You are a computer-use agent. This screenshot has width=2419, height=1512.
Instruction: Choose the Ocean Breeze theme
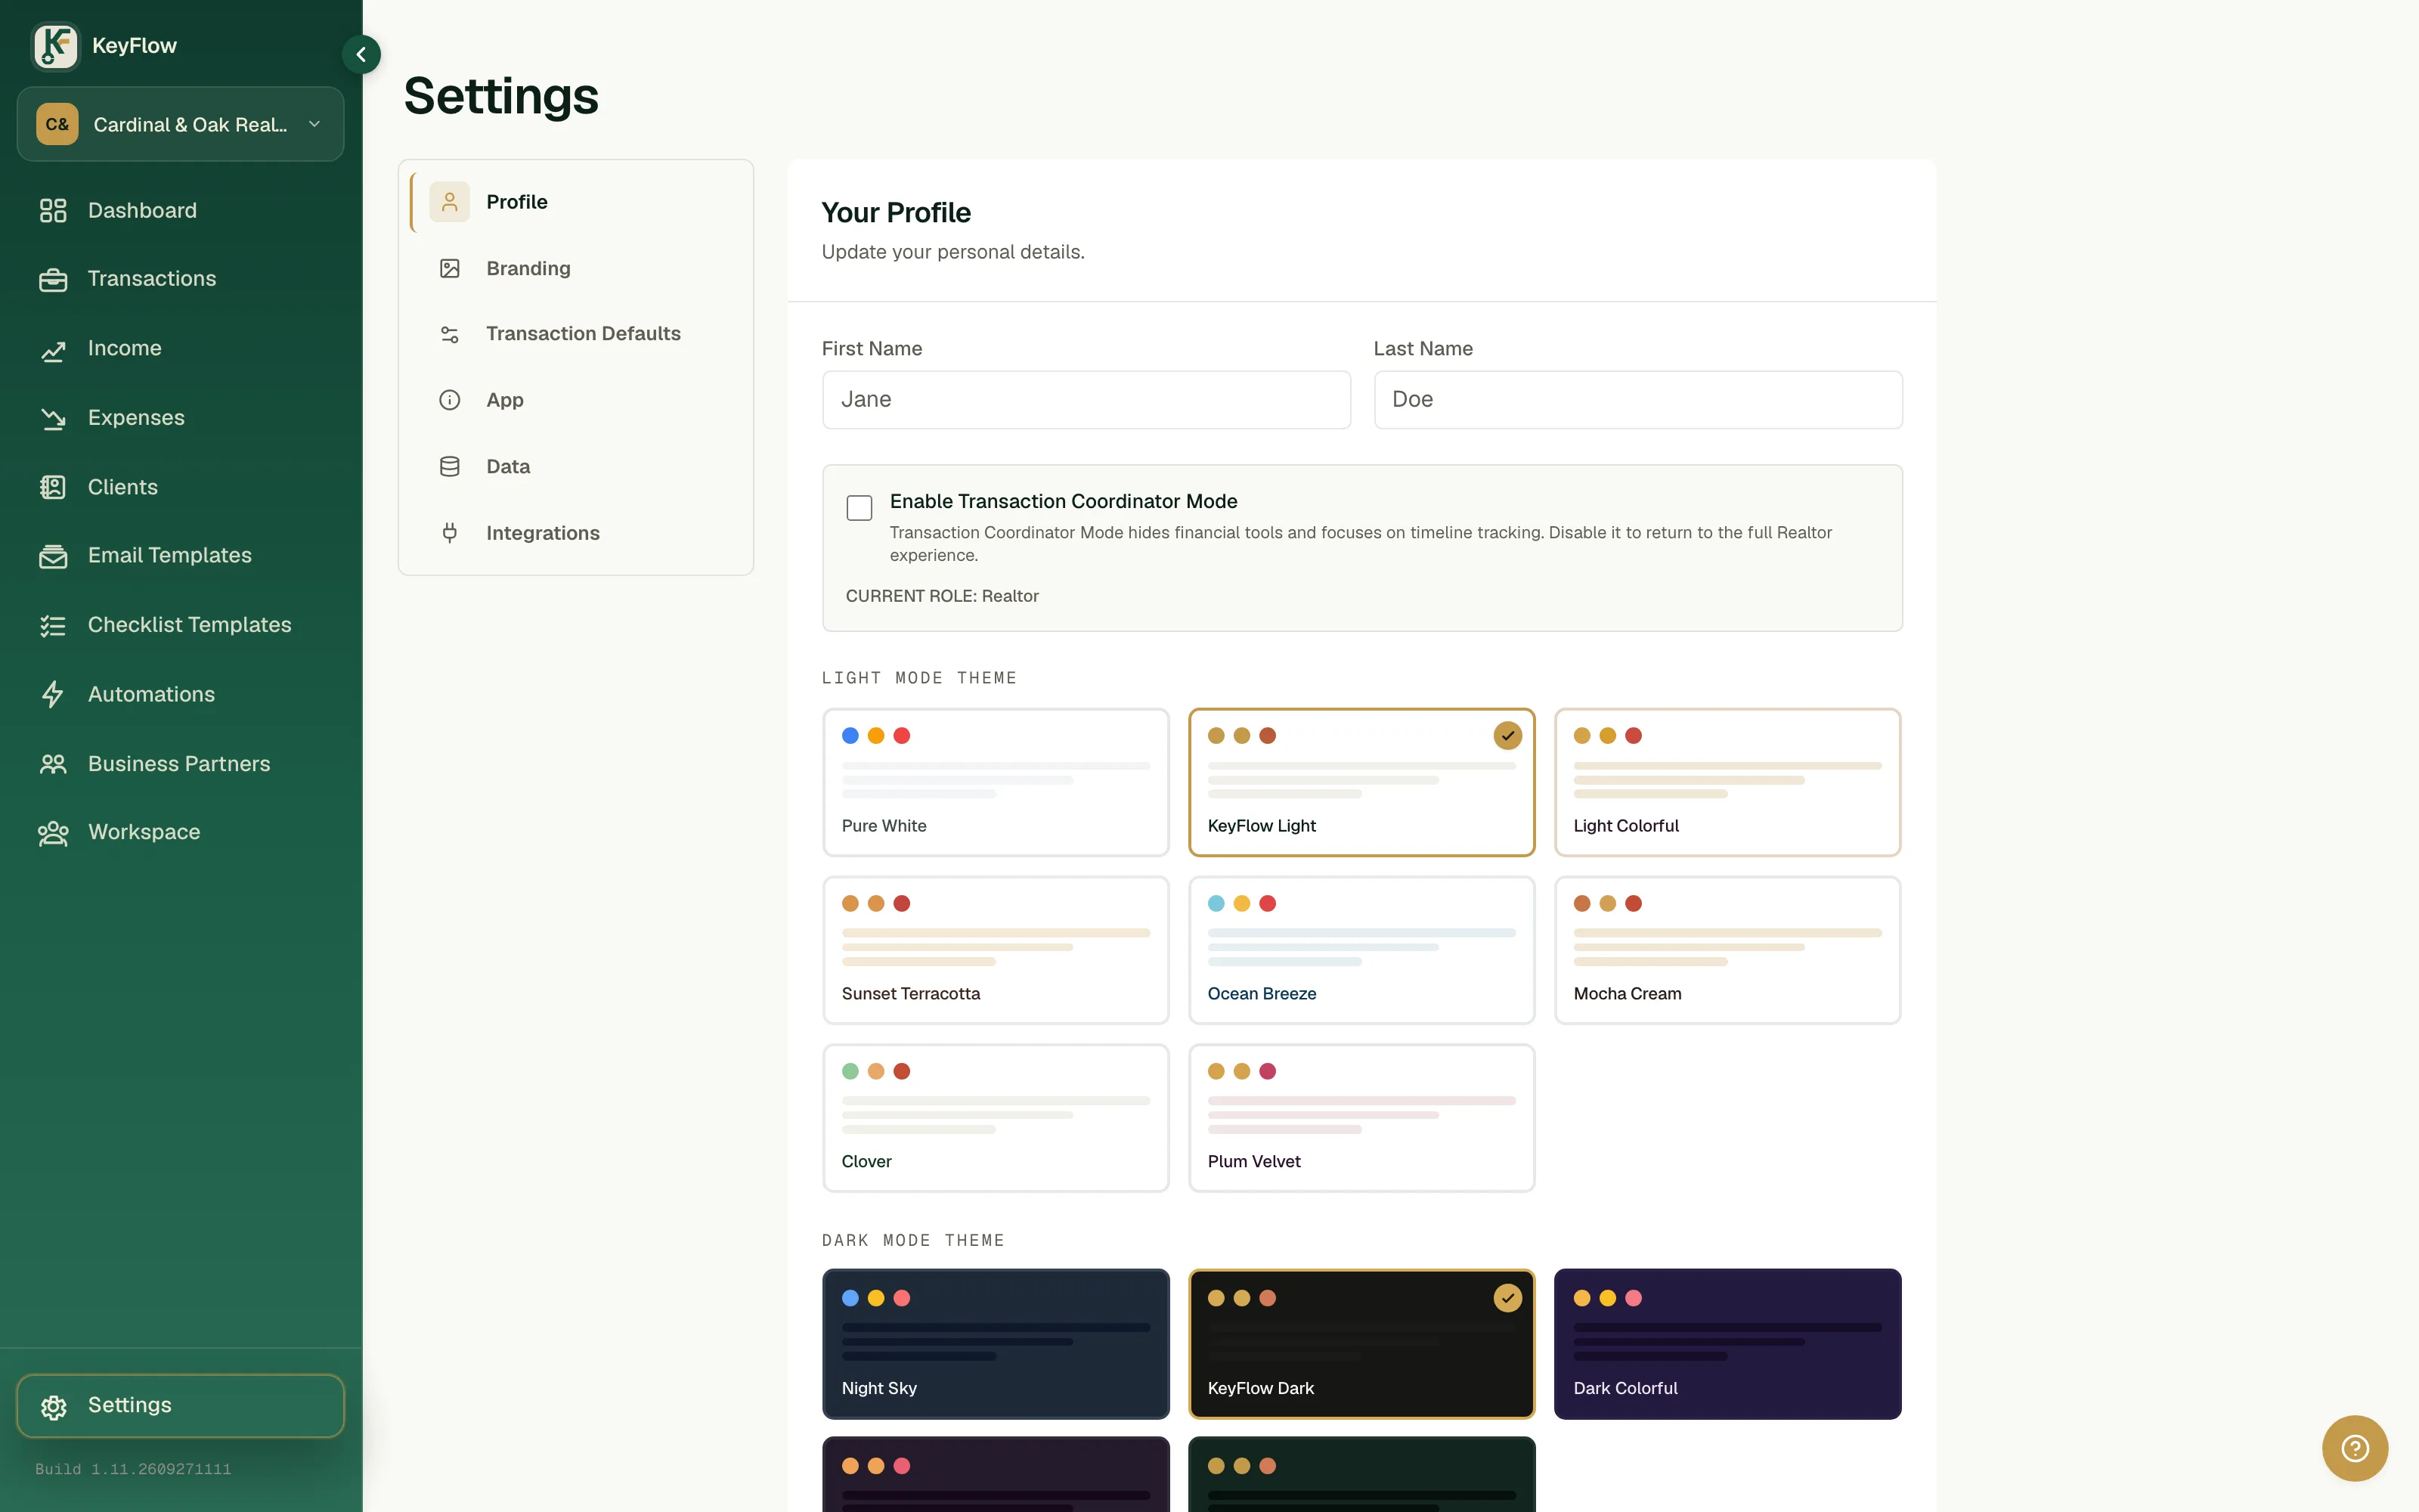[1361, 950]
